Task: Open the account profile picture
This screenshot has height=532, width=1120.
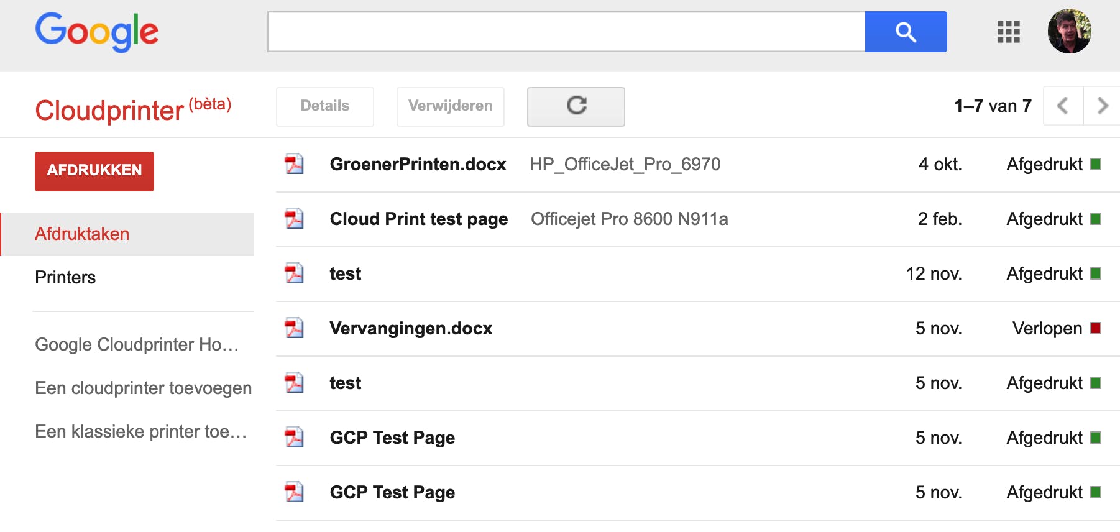Action: point(1069,31)
